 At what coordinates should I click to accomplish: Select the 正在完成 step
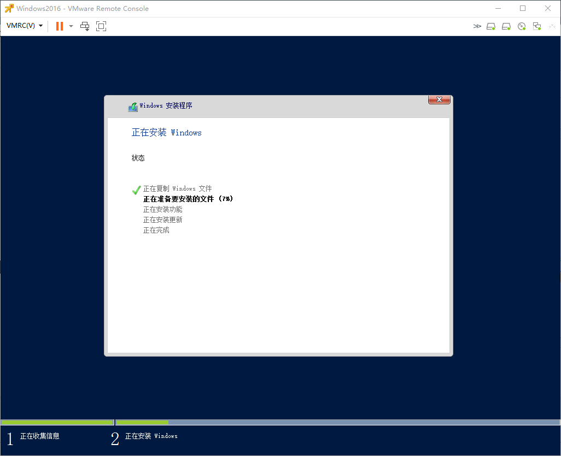156,230
